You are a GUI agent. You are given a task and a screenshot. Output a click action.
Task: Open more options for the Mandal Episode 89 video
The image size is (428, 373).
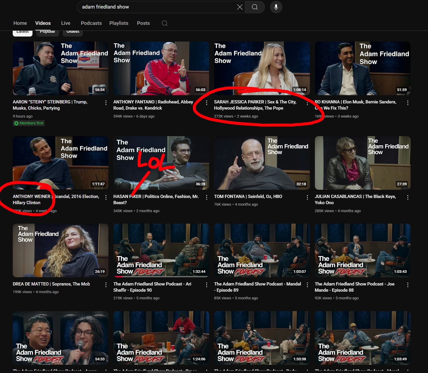point(307,285)
